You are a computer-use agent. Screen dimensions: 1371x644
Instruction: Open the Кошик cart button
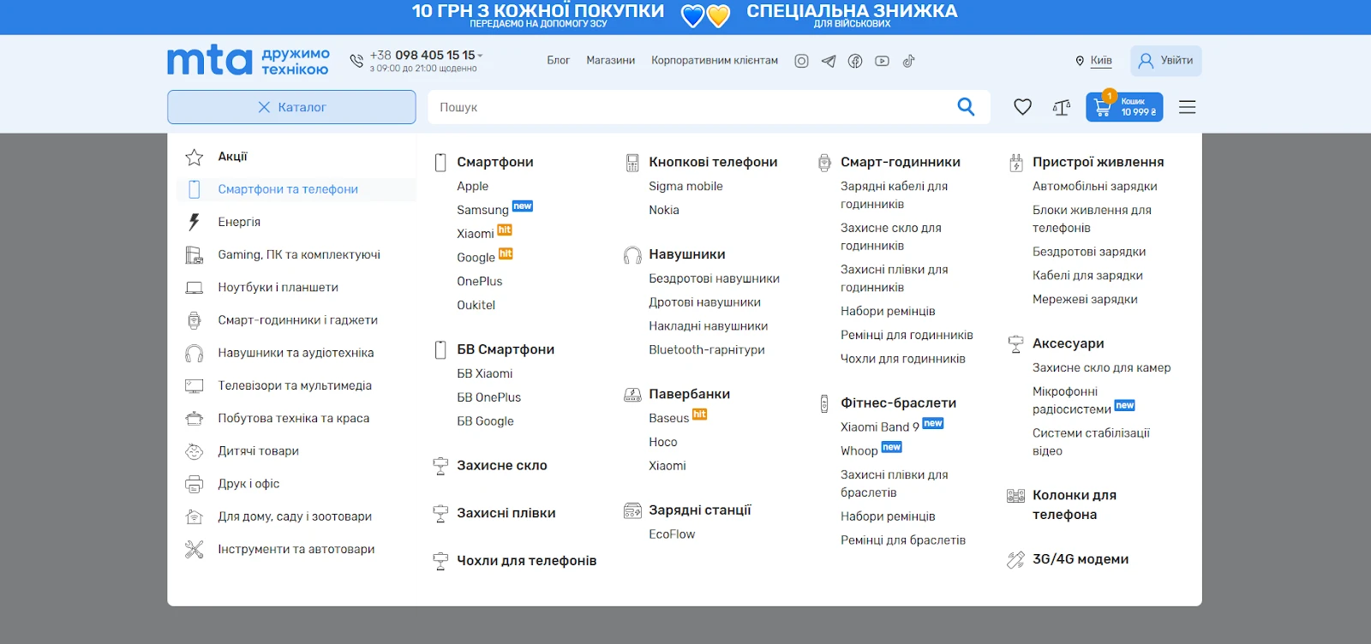[1124, 107]
